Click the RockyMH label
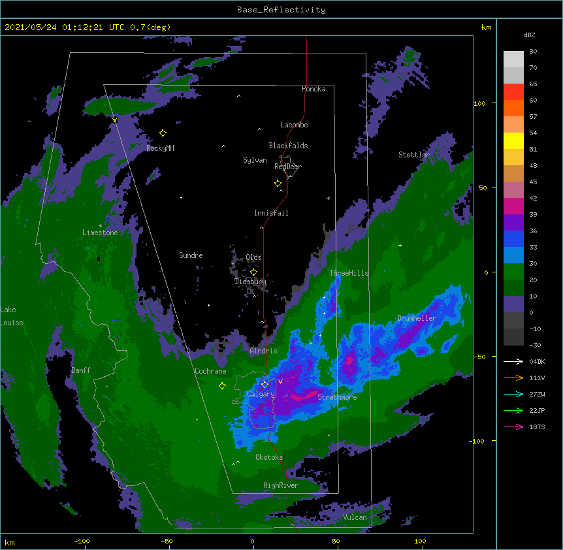The width and height of the screenshot is (563, 550). [160, 148]
